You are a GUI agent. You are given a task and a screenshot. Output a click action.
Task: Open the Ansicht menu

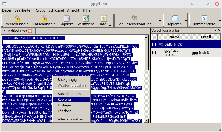click(x=73, y=10)
